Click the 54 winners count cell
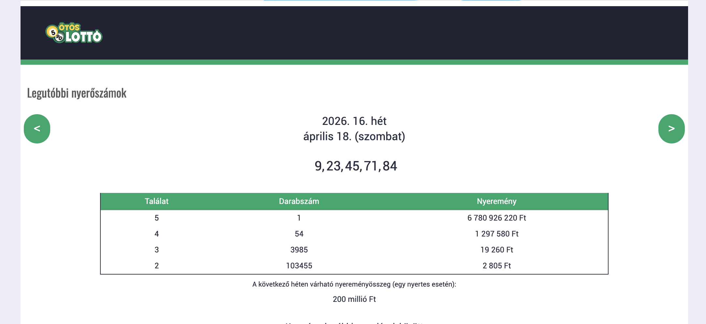The width and height of the screenshot is (706, 324). click(299, 234)
